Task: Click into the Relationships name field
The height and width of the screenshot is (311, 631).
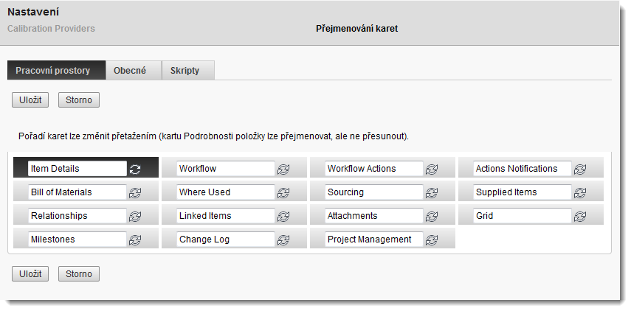Action: pyautogui.click(x=77, y=216)
